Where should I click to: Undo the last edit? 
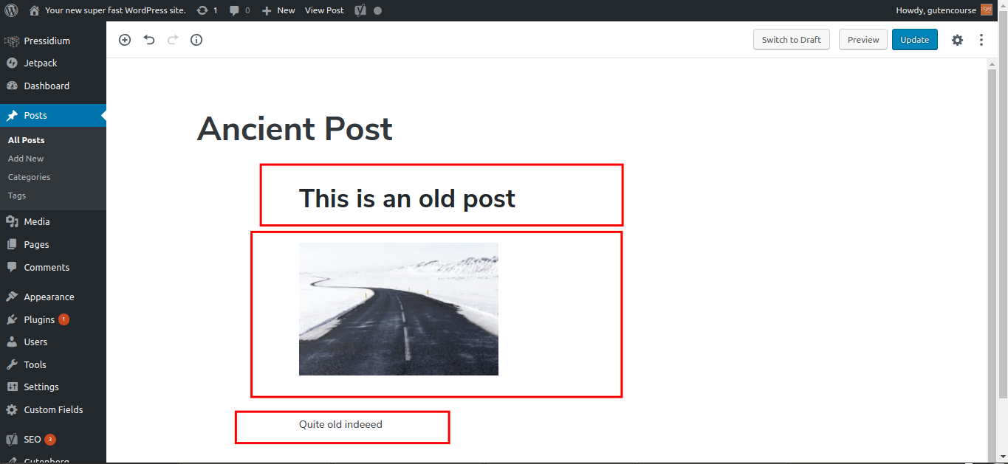(149, 40)
